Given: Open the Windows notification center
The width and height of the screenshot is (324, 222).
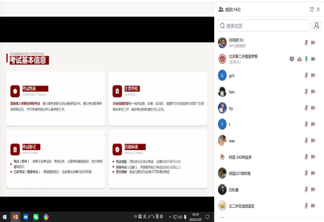Looking at the screenshot, I should click(207, 217).
